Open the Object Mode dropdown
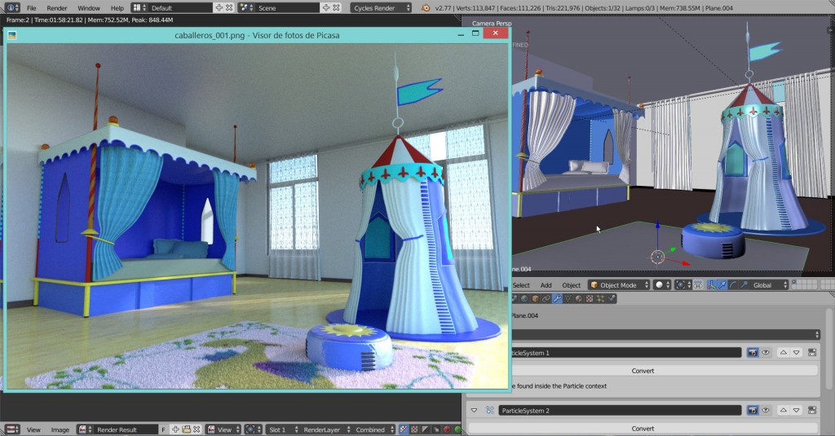 click(x=619, y=285)
